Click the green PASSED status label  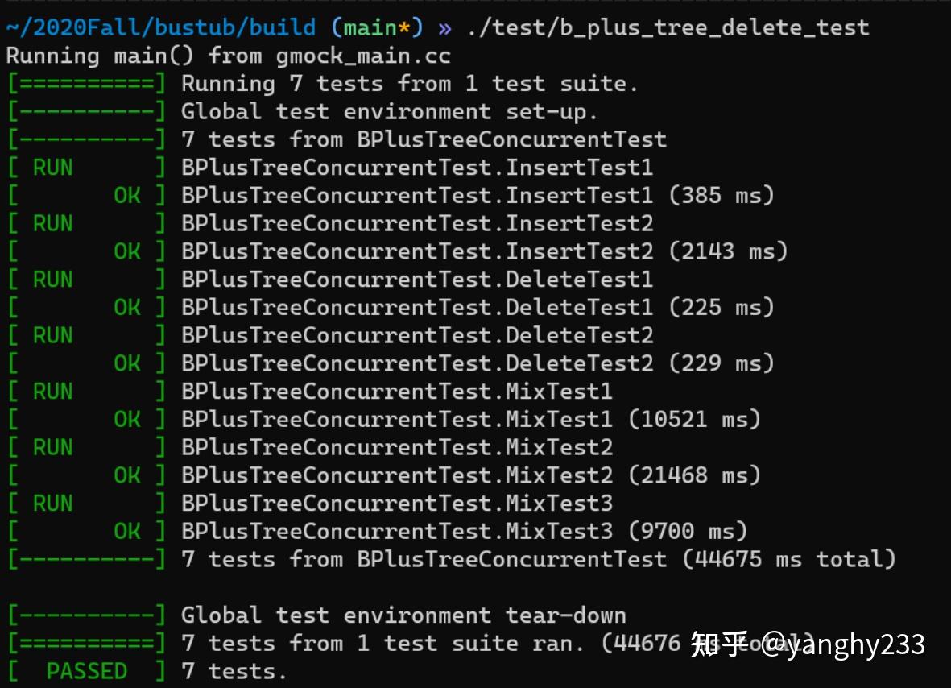[x=86, y=670]
